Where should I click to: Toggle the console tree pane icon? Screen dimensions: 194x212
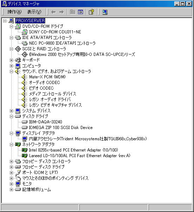[80, 12]
